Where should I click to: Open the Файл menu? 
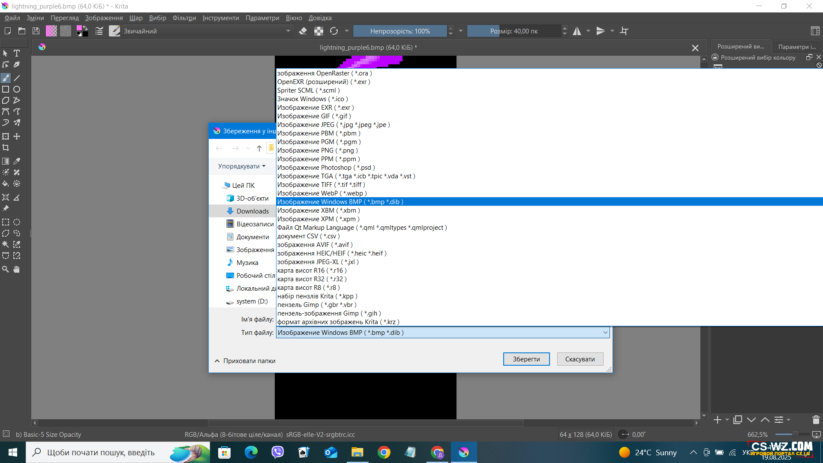click(12, 18)
